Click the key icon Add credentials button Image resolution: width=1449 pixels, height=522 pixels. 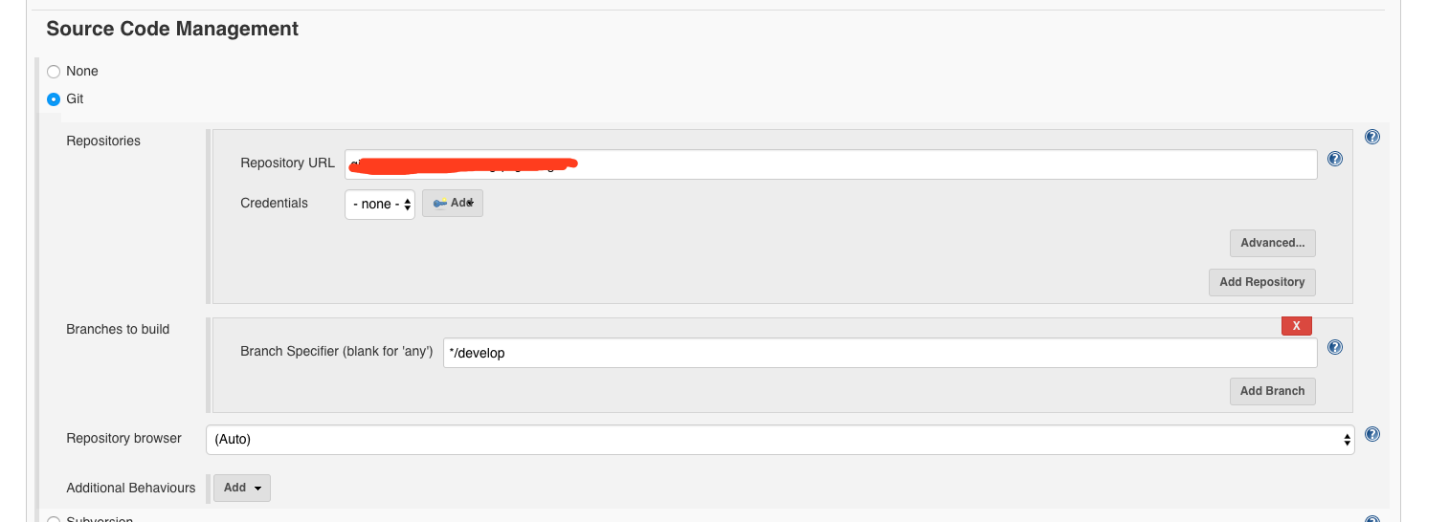[453, 204]
